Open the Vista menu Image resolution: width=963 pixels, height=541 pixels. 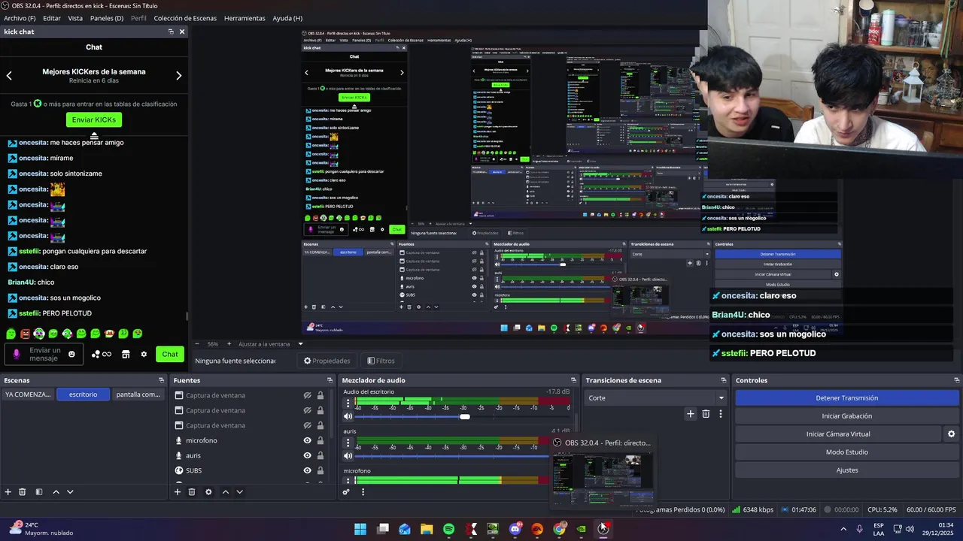click(75, 18)
